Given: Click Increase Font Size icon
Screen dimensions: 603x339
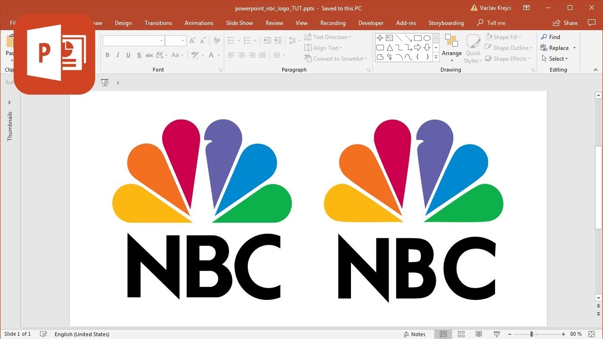Looking at the screenshot, I should click(193, 41).
